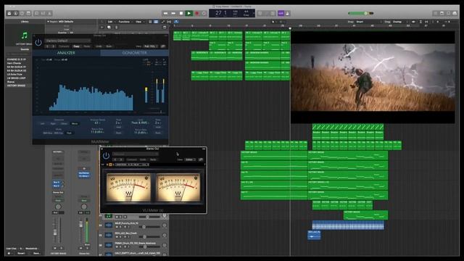Click the Library panel header
This screenshot has width=464, height=261.
pos(25,22)
